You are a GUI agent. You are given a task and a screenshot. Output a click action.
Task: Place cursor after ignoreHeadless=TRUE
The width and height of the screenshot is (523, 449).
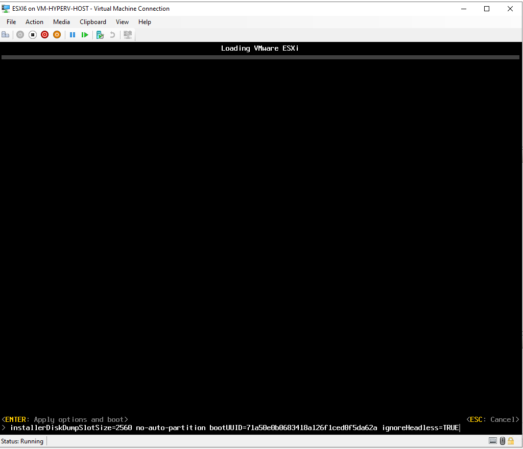click(460, 428)
